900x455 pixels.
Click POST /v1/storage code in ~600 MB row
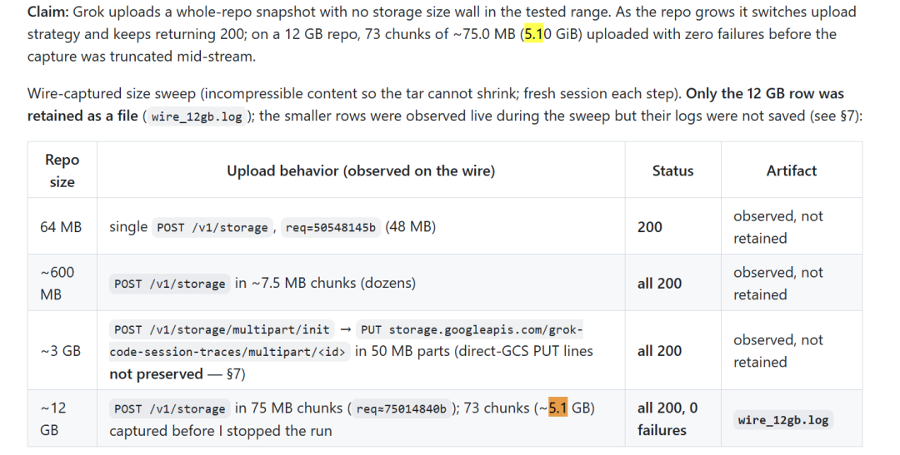[170, 284]
